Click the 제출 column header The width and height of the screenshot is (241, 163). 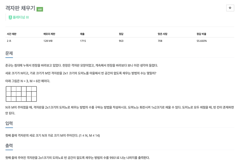[x=82, y=34]
